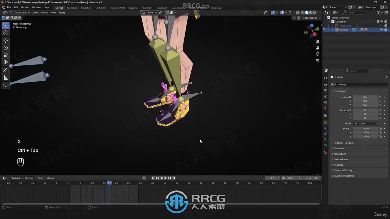Image resolution: width=390 pixels, height=219 pixels.
Task: Open Pose Options dropdown
Action: pyautogui.click(x=311, y=18)
